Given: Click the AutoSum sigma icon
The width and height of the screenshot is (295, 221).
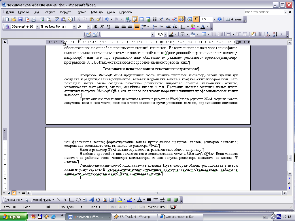Looking at the screenshot, I should click(x=282, y=34).
